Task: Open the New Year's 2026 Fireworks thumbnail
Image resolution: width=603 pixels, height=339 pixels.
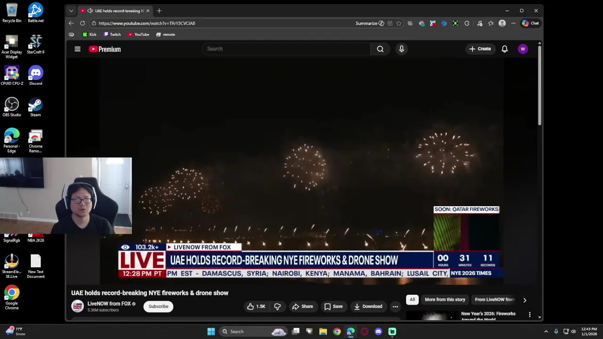Action: [x=432, y=315]
